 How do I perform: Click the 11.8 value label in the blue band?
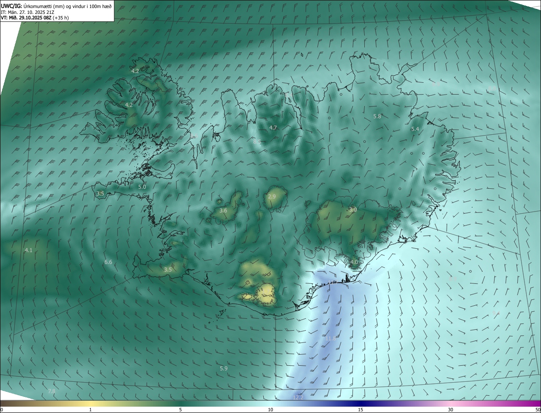coord(331,338)
